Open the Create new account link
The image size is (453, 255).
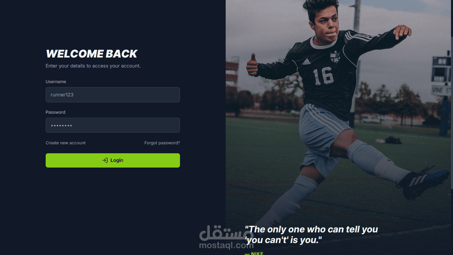click(66, 143)
